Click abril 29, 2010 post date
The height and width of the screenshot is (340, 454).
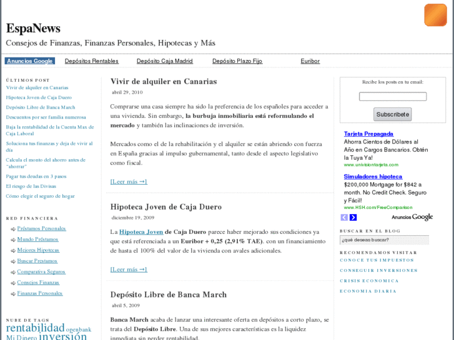click(127, 92)
